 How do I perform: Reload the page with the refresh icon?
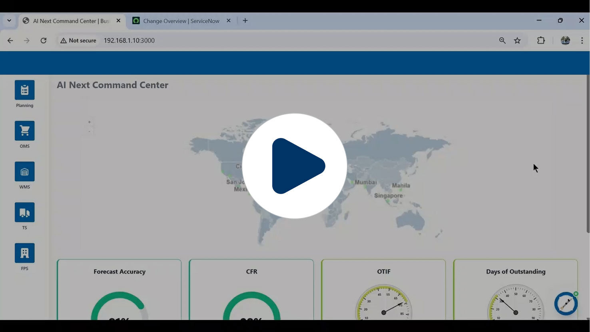point(44,40)
